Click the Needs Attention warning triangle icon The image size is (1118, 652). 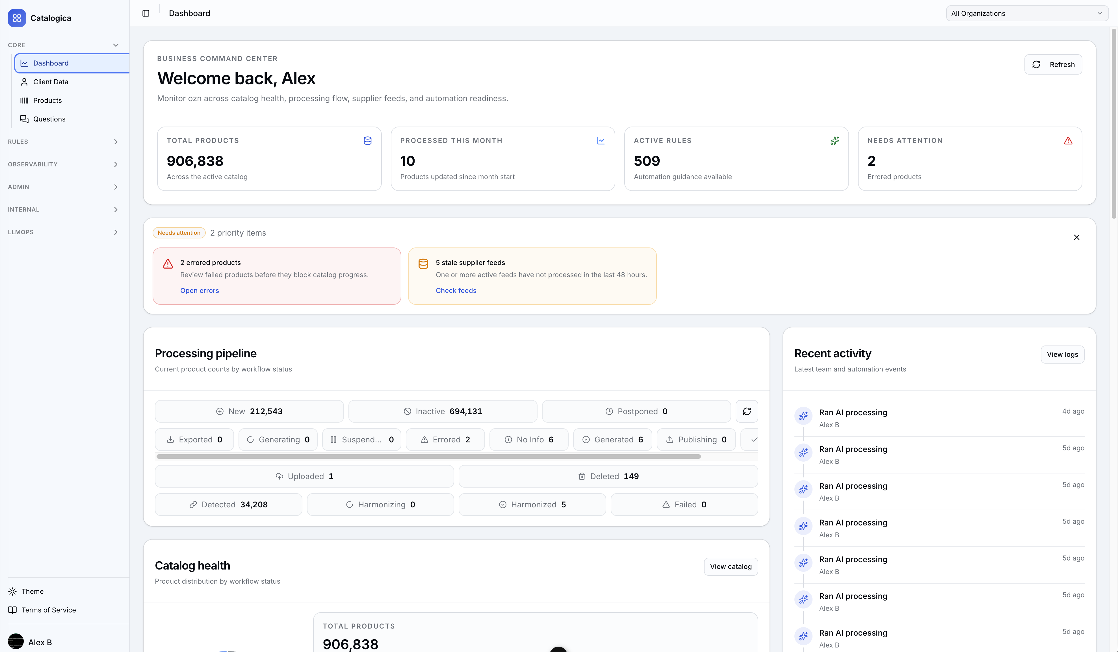1068,141
